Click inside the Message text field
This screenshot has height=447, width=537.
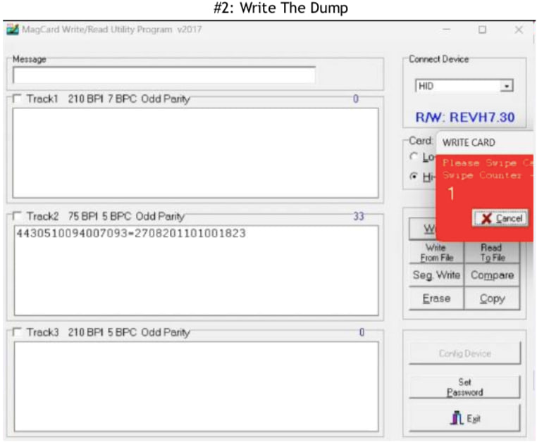click(x=163, y=75)
